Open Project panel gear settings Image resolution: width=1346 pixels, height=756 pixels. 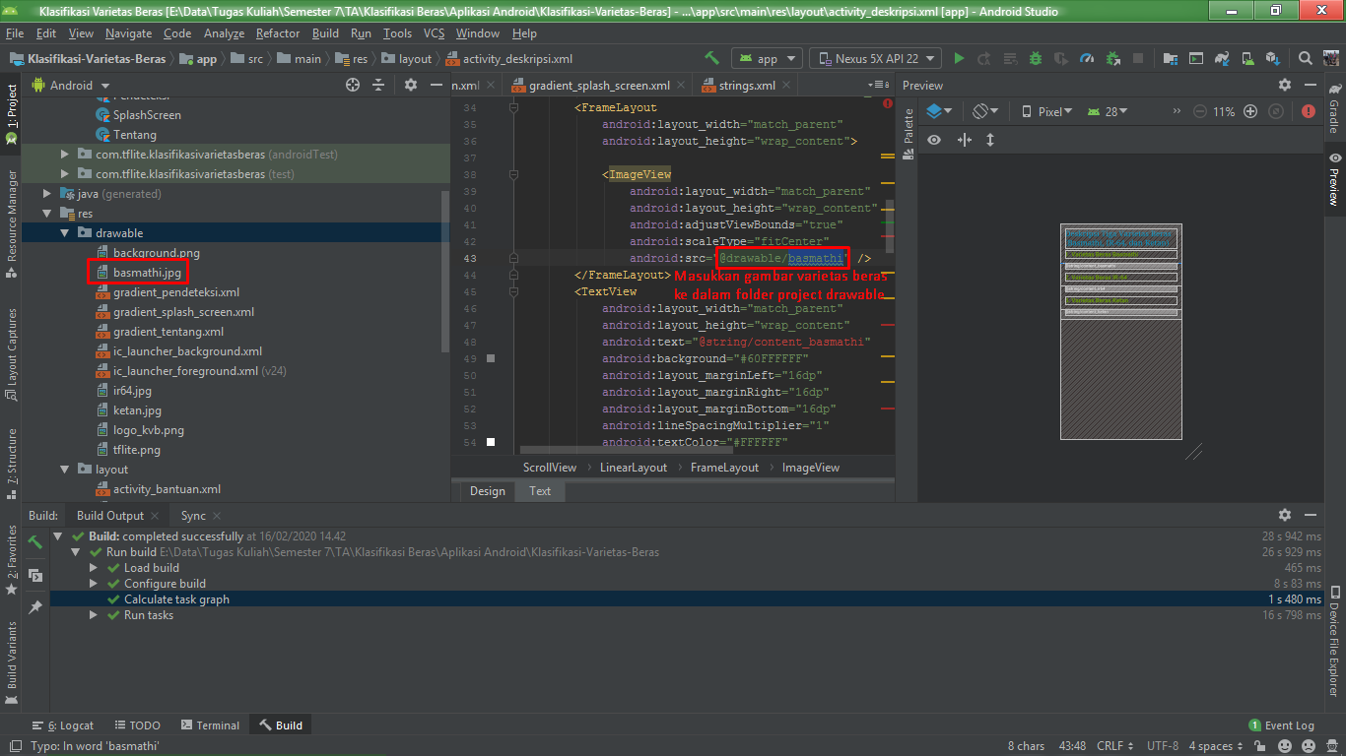(411, 86)
